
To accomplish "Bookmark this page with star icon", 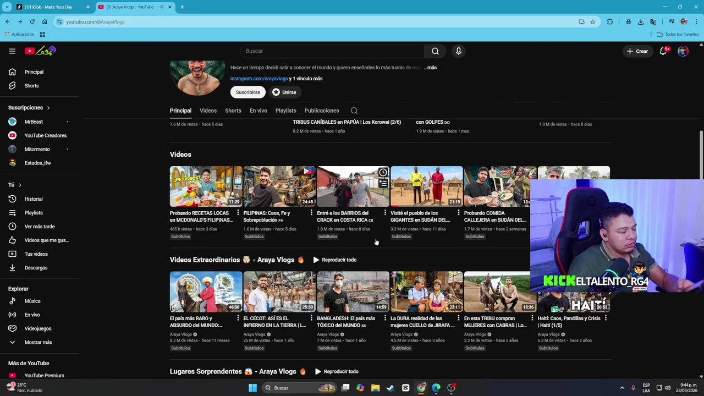I will pos(592,22).
